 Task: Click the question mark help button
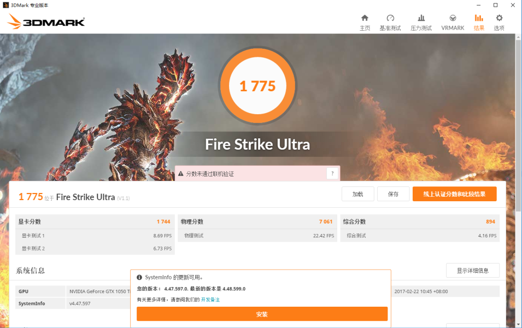[x=332, y=173]
